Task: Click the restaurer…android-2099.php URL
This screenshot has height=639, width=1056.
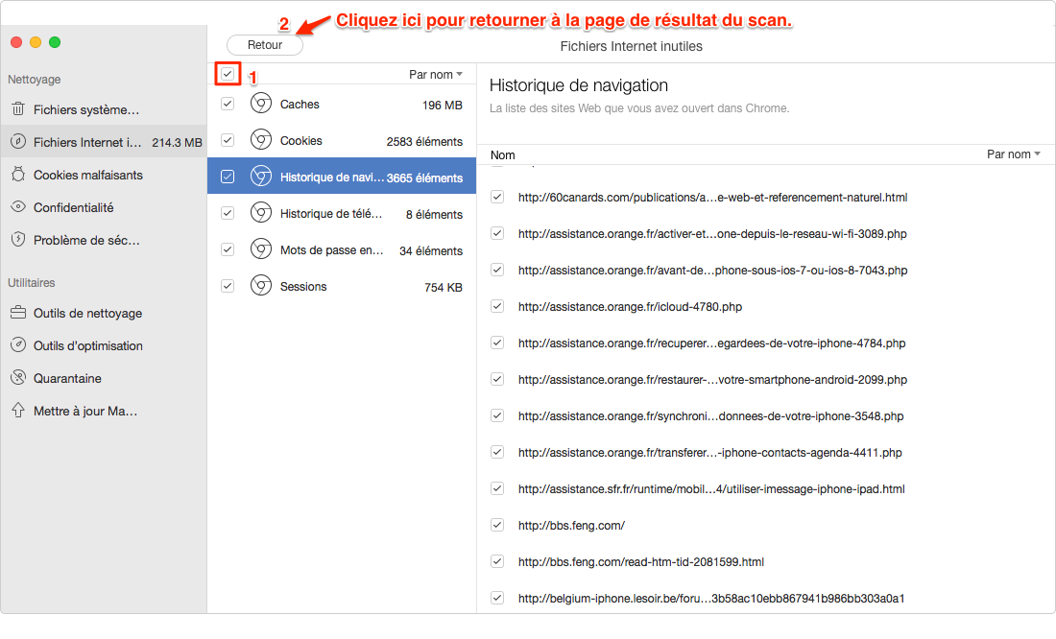Action: tap(712, 379)
